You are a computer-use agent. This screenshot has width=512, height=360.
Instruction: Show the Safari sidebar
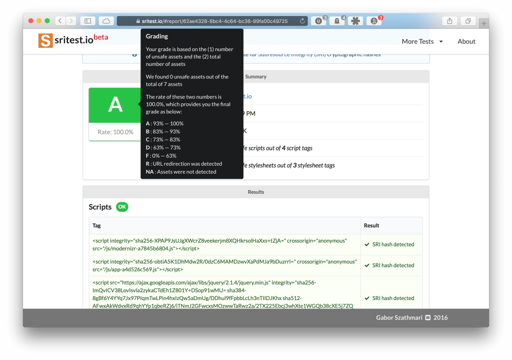click(x=88, y=21)
